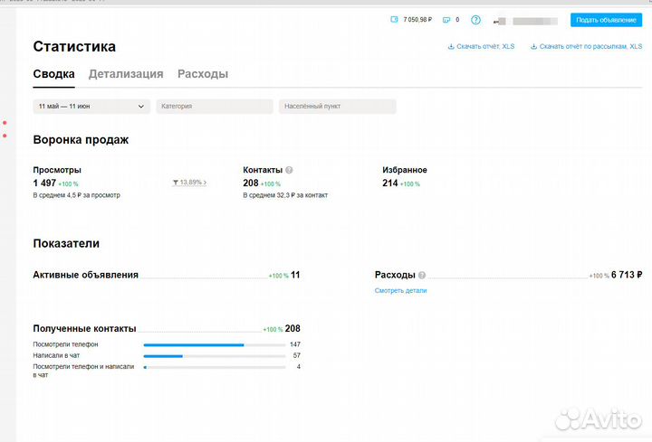Click the unread messages count 0

coord(457,20)
